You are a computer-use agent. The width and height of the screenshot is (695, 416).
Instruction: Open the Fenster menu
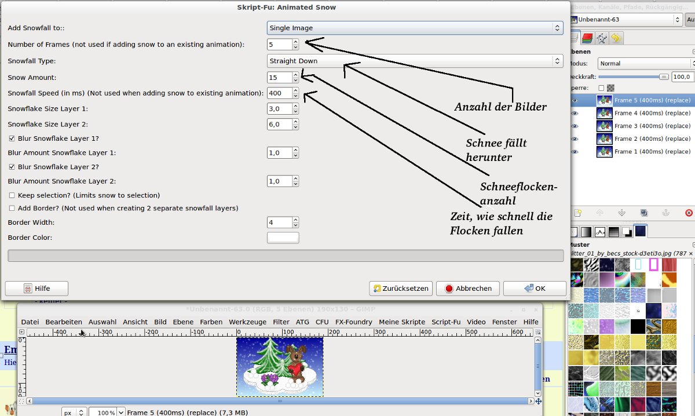click(504, 322)
